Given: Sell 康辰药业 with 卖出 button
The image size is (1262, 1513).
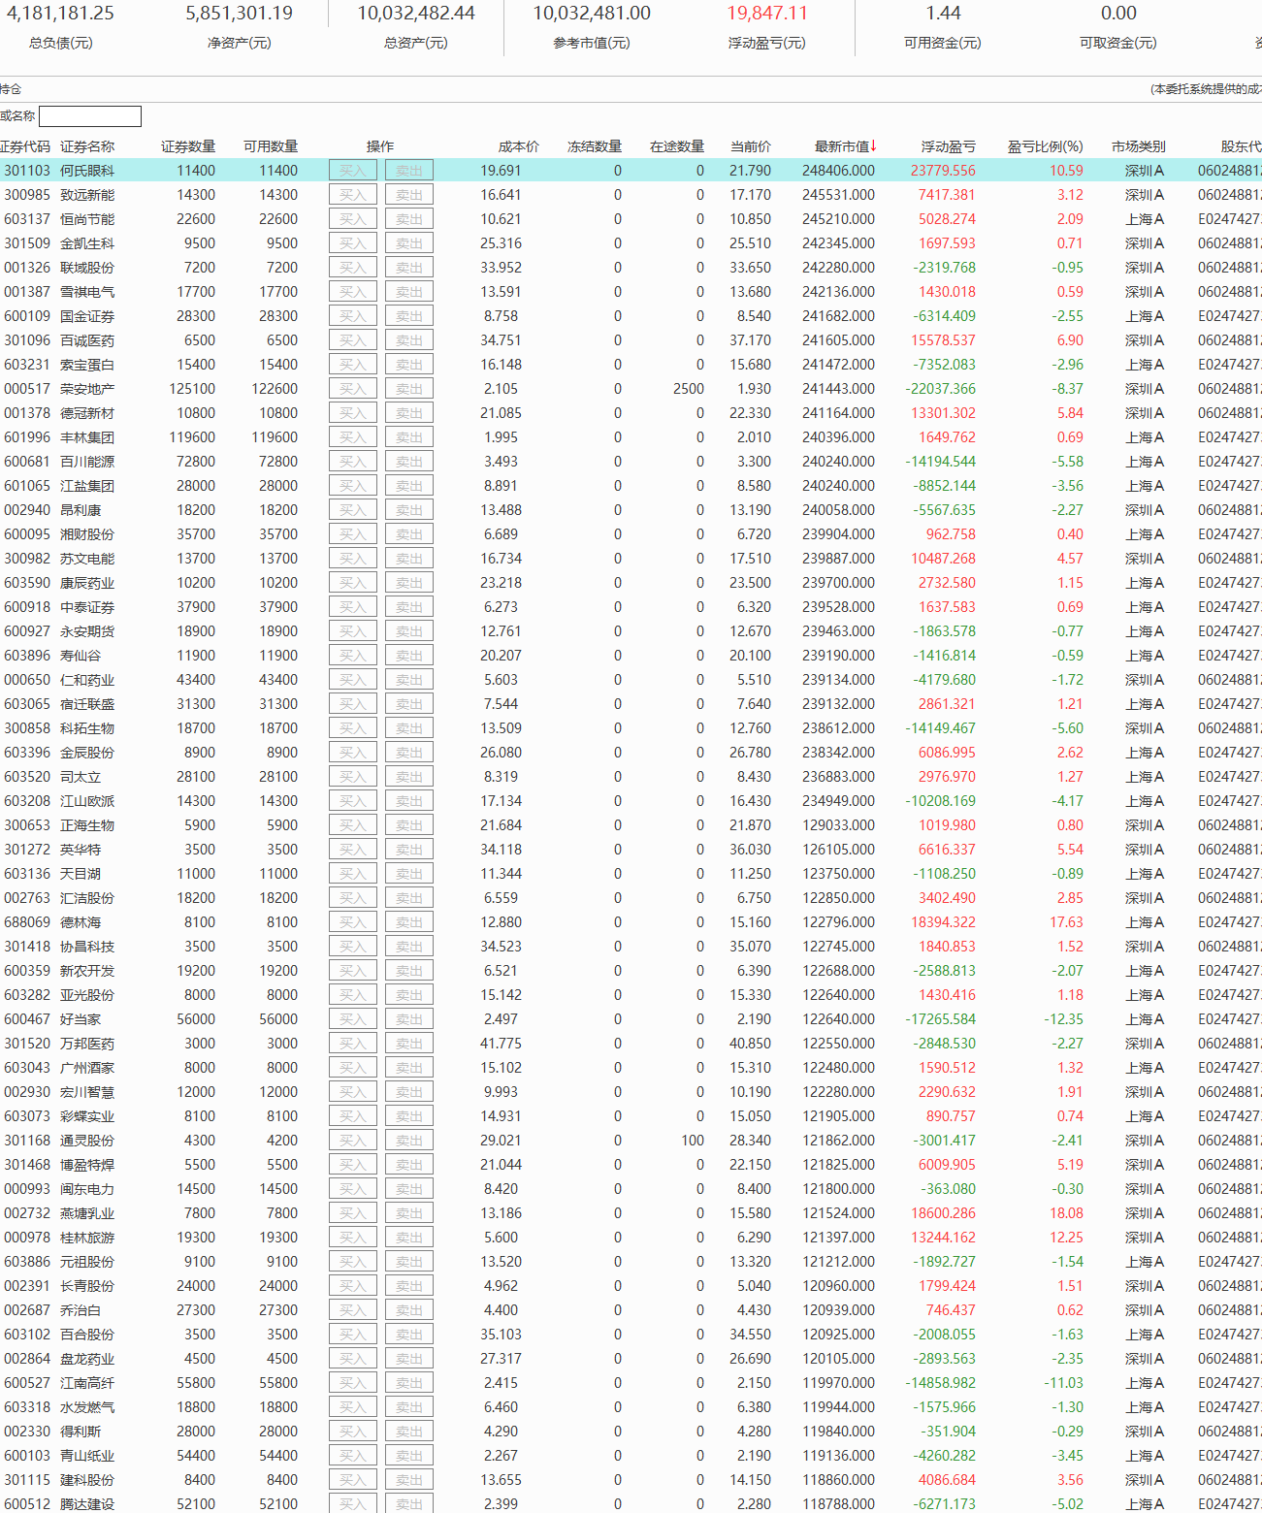Looking at the screenshot, I should pos(409,583).
